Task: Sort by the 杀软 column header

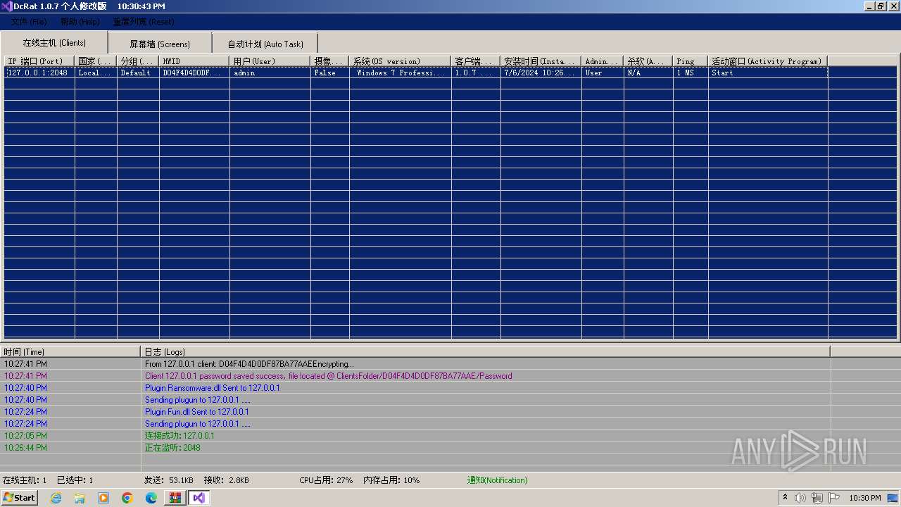Action: tap(648, 61)
